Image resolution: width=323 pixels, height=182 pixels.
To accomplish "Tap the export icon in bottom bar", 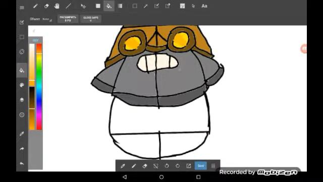I will pos(189,166).
